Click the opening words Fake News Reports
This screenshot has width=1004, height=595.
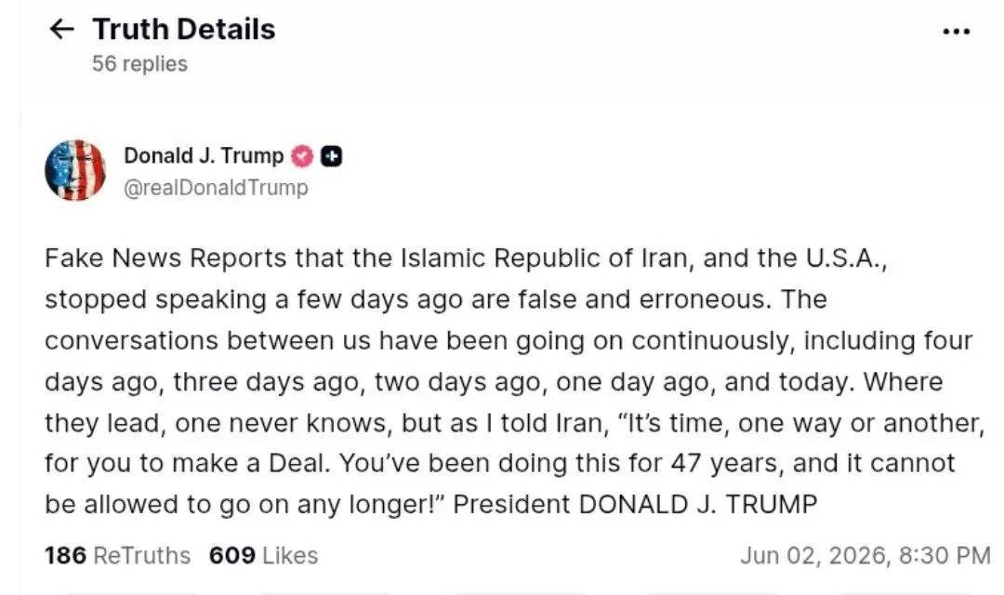165,258
